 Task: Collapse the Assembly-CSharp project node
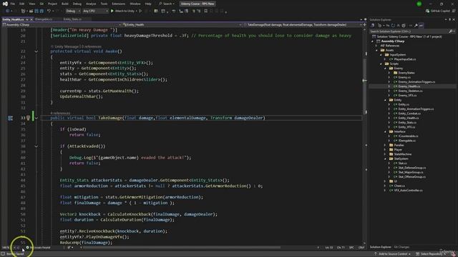(x=372, y=41)
